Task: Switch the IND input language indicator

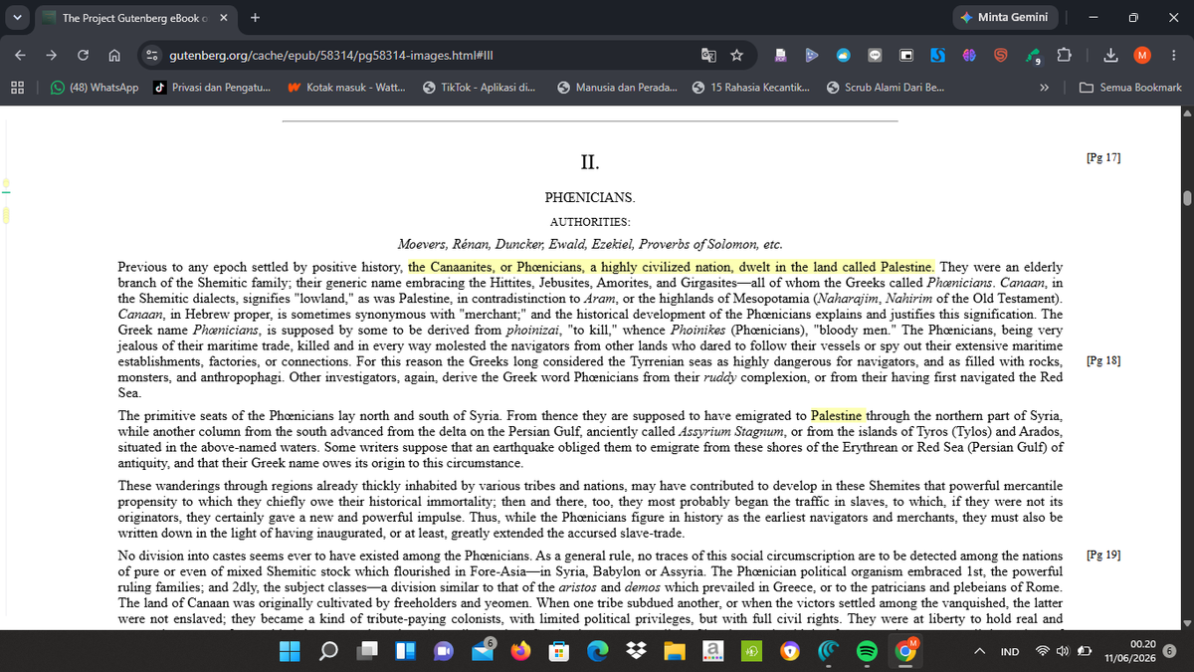Action: pyautogui.click(x=1009, y=652)
